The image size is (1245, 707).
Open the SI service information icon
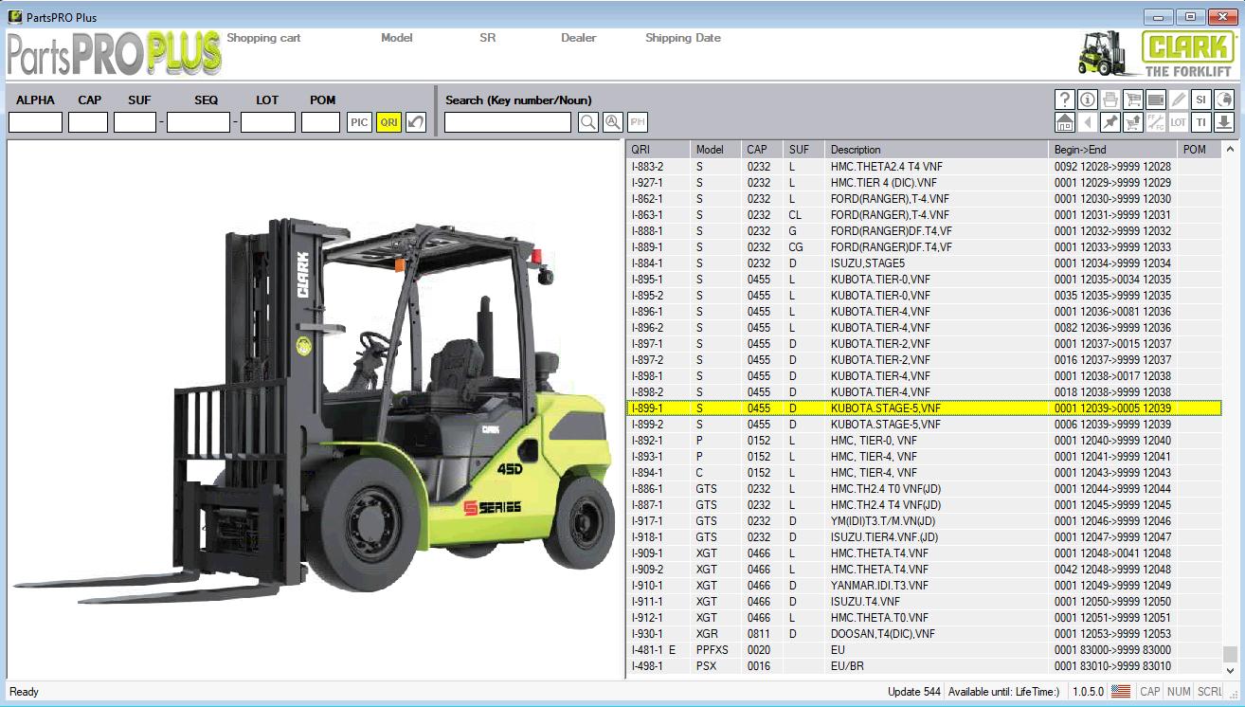click(x=1200, y=100)
